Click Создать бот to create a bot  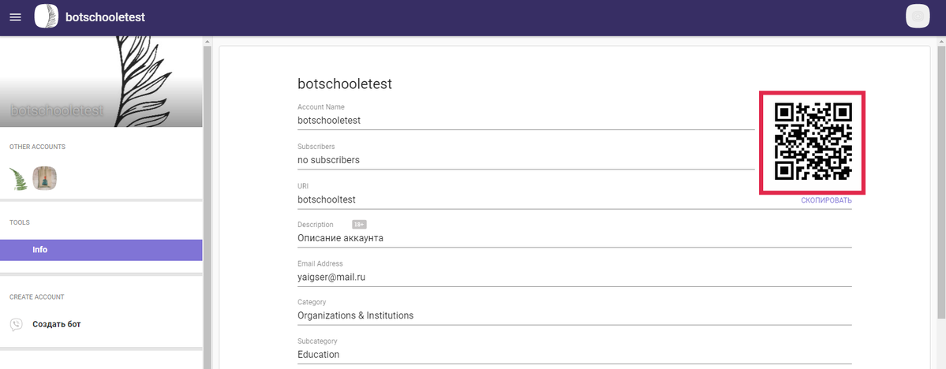[57, 324]
